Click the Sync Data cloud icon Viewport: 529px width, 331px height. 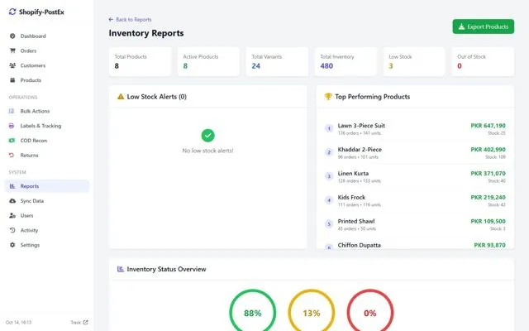click(x=12, y=200)
